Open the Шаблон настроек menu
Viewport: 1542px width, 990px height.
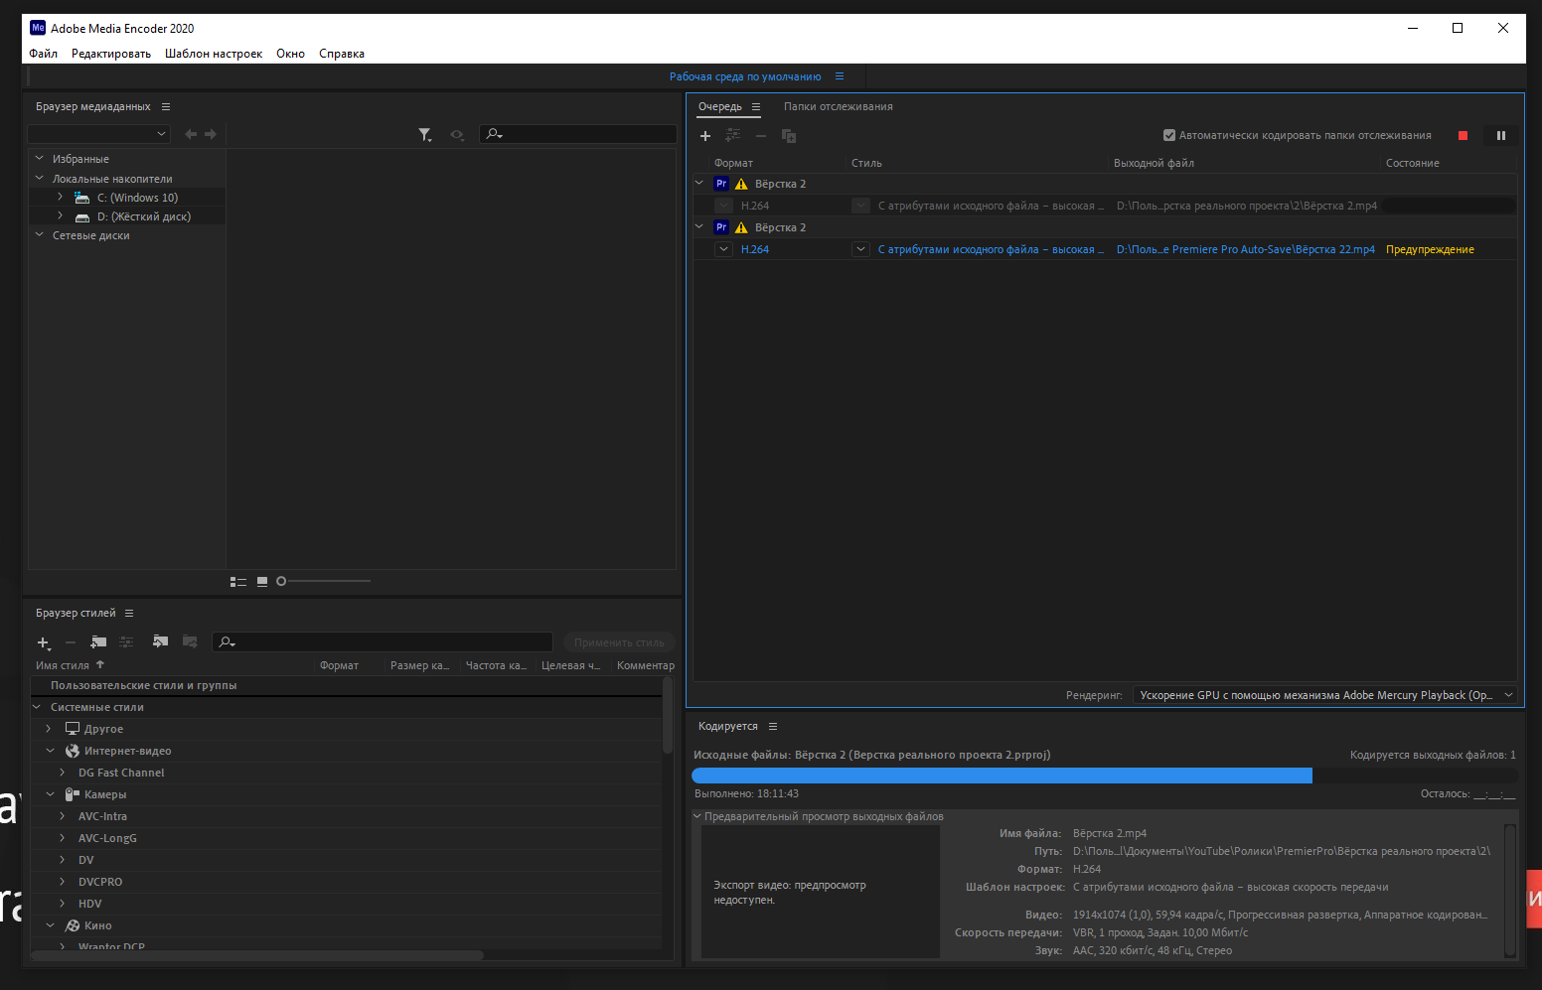pyautogui.click(x=214, y=54)
